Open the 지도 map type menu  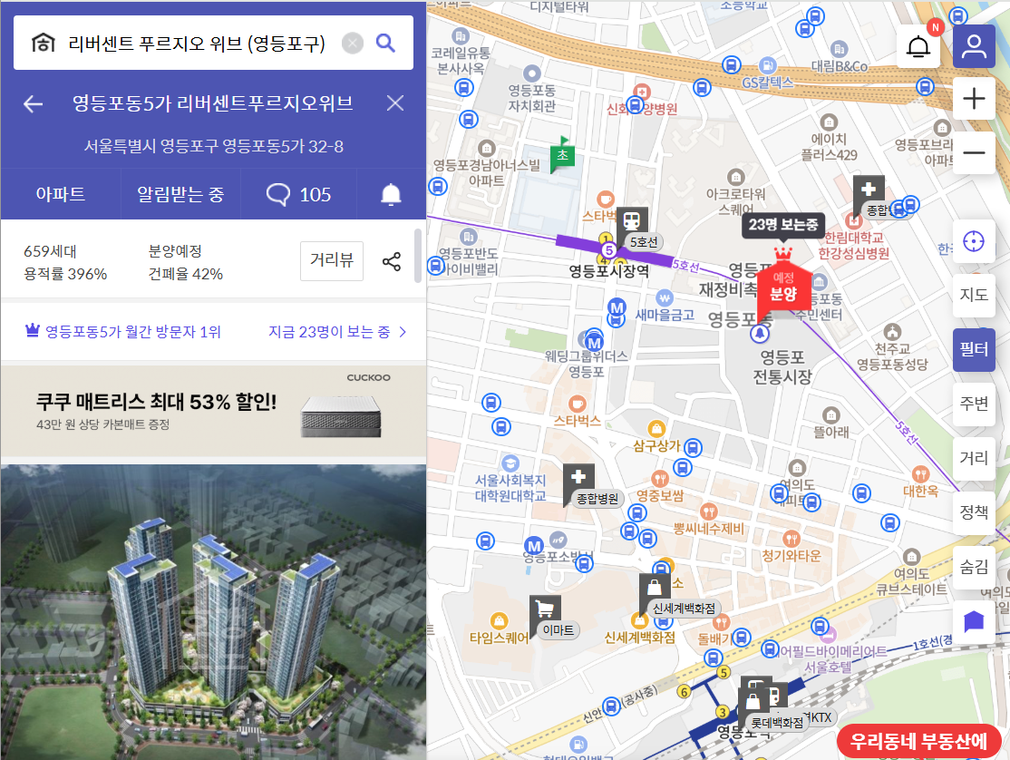point(975,296)
